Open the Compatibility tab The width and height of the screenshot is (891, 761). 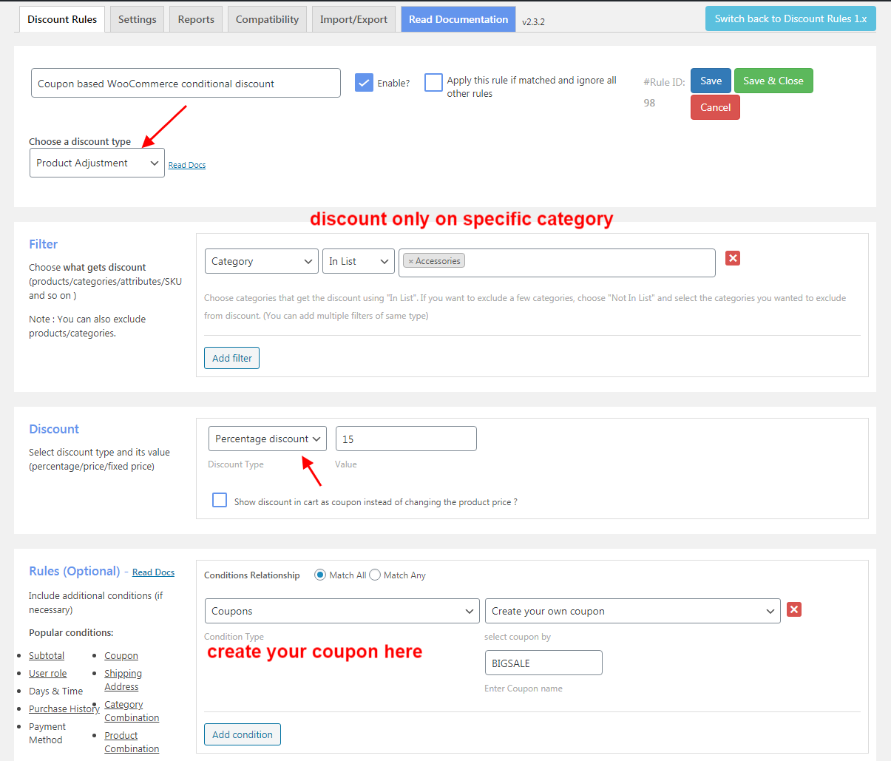[x=267, y=18]
